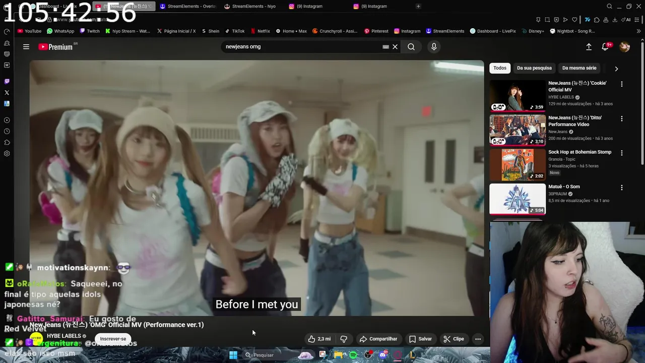The height and width of the screenshot is (363, 645).
Task: Open the history clock icon in sidebar
Action: tap(7, 131)
